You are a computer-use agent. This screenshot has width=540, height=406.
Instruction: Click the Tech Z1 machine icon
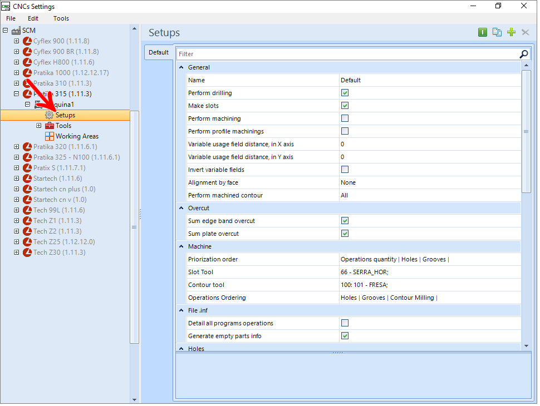point(27,221)
